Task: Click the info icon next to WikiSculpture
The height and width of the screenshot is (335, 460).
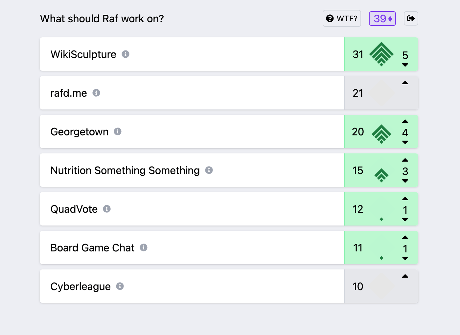Action: coord(126,54)
